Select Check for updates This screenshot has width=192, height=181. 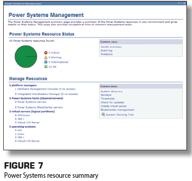point(112,102)
